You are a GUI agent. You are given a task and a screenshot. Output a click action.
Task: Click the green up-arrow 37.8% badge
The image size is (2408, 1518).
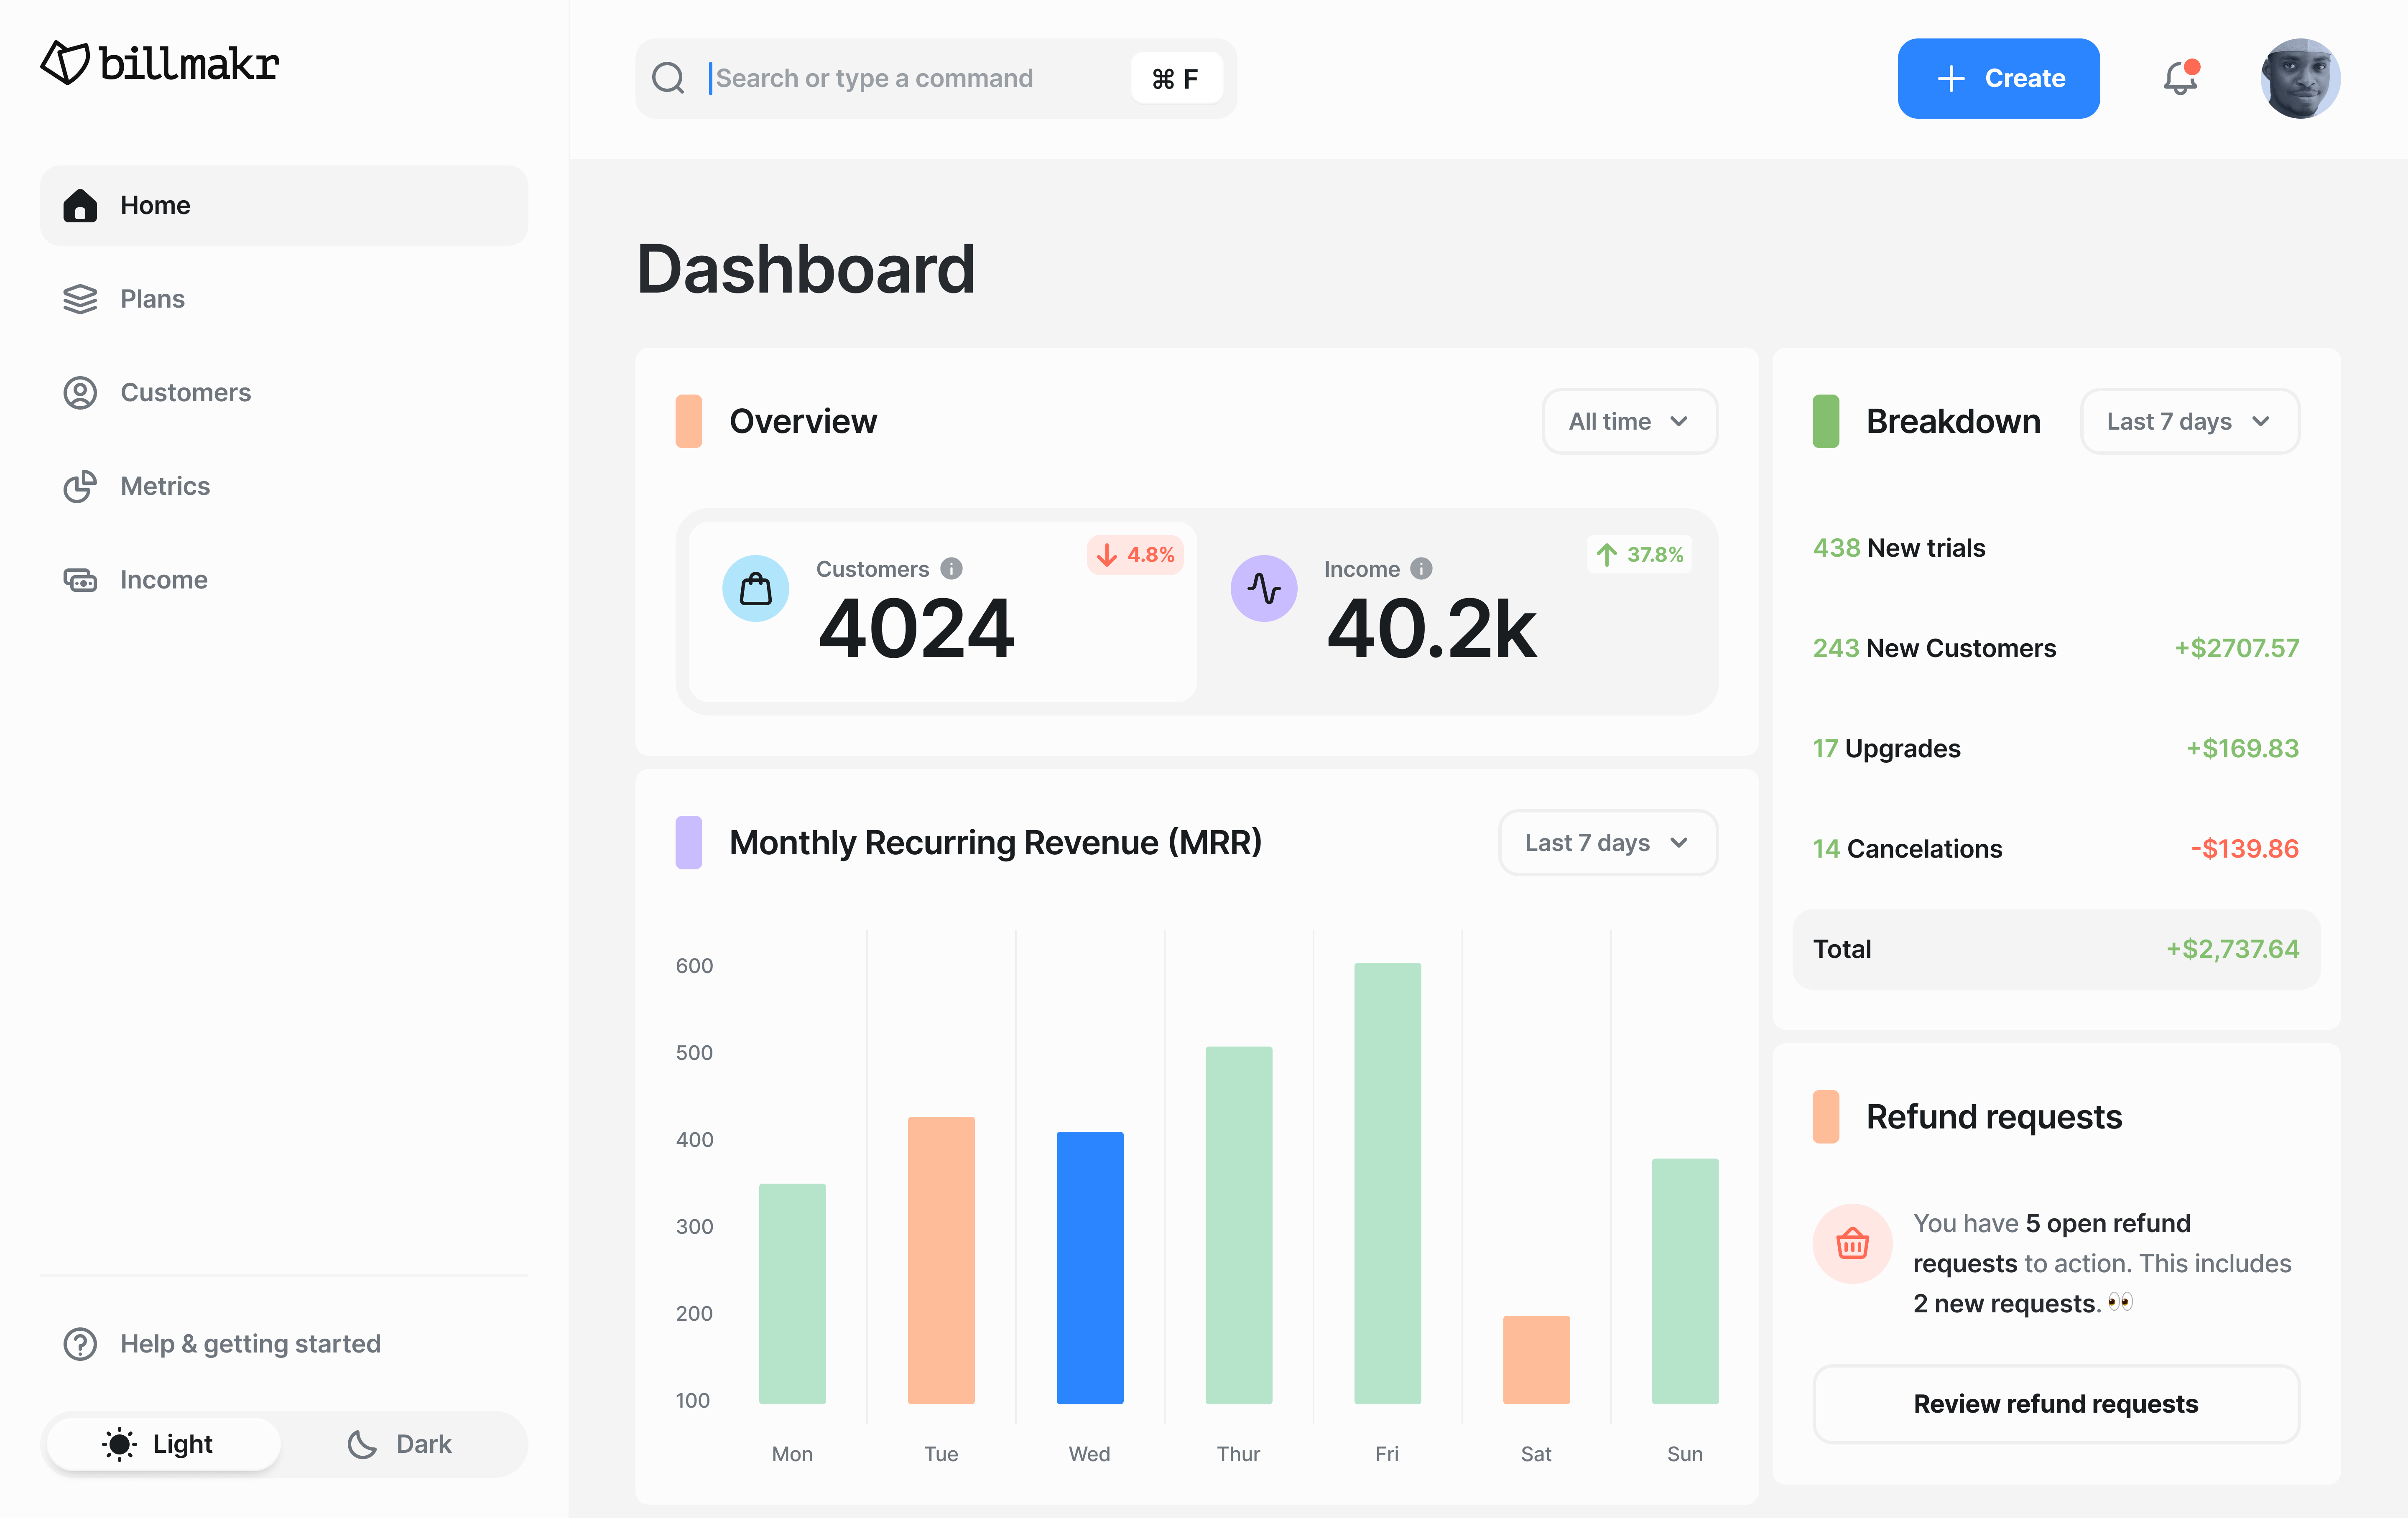(x=1640, y=555)
